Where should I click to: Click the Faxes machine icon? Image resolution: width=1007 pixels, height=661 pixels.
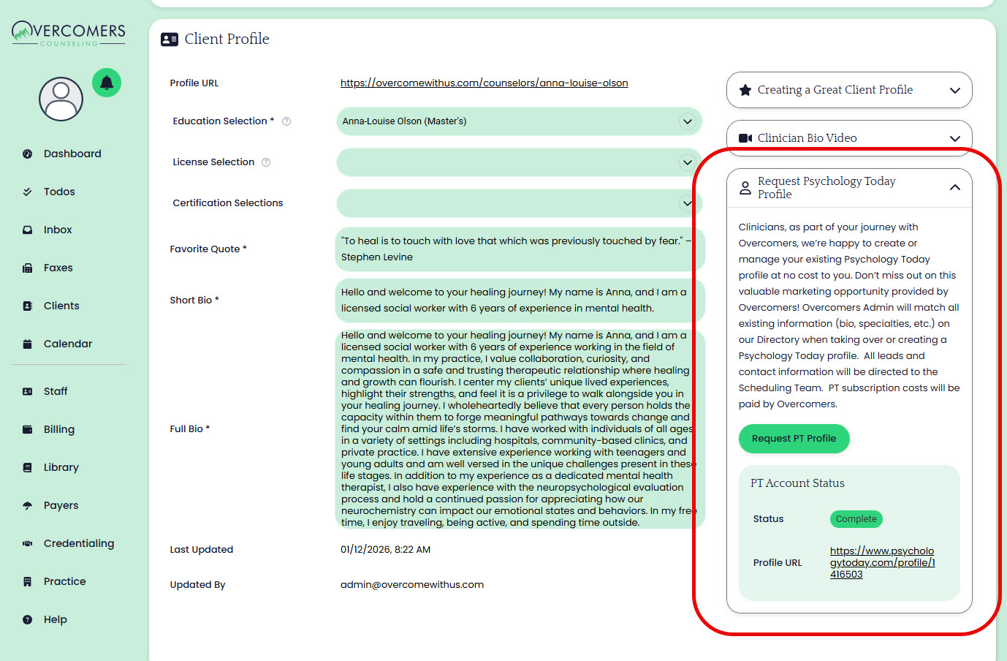point(28,268)
